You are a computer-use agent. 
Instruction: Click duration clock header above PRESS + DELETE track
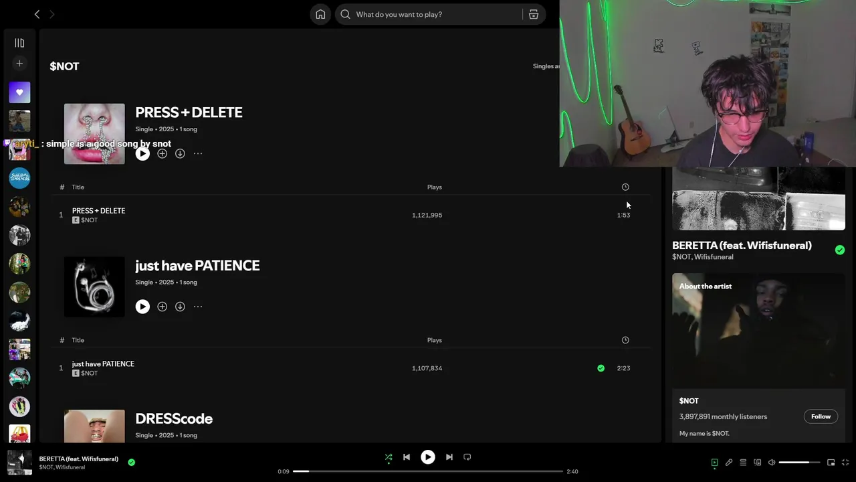(x=625, y=187)
